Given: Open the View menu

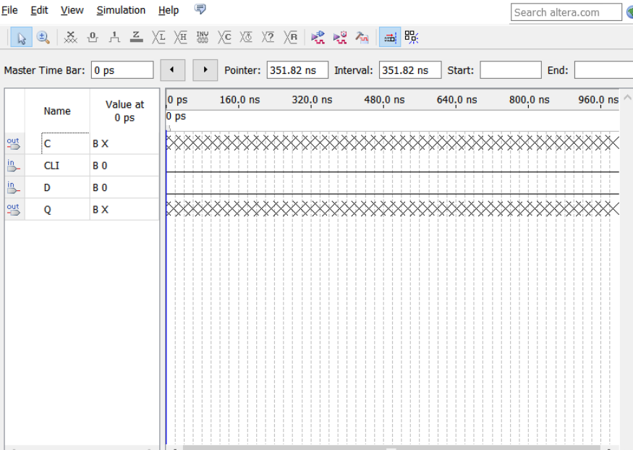Looking at the screenshot, I should point(72,10).
